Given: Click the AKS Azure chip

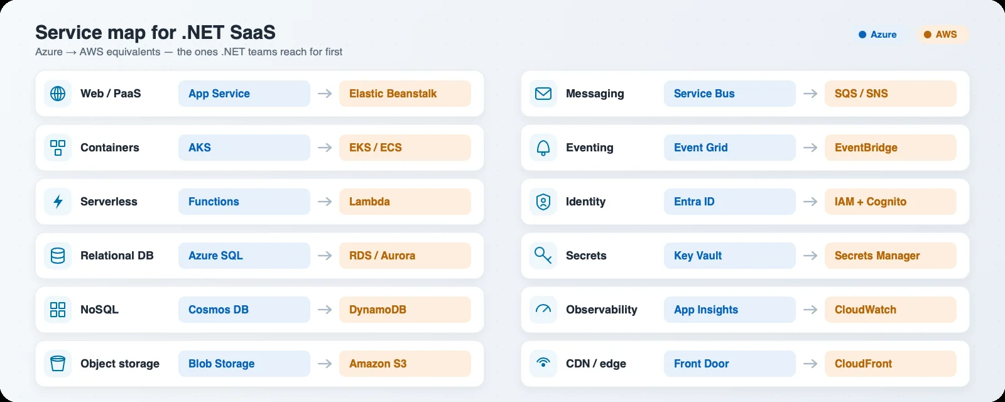Looking at the screenshot, I should [244, 148].
